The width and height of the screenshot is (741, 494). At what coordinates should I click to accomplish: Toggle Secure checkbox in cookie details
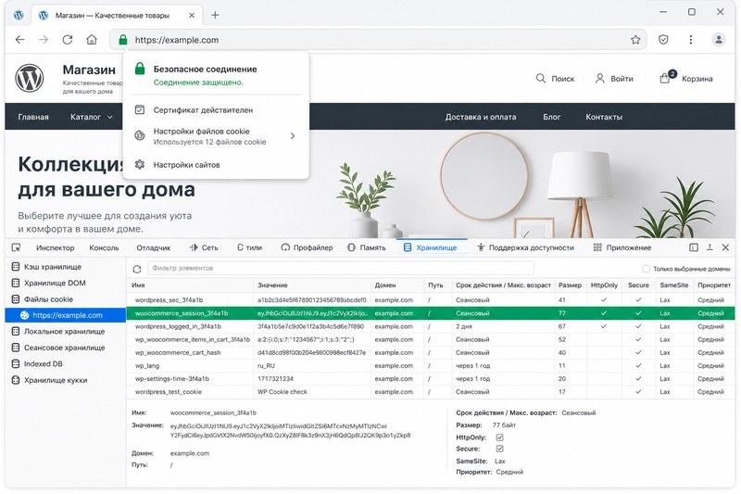point(499,449)
